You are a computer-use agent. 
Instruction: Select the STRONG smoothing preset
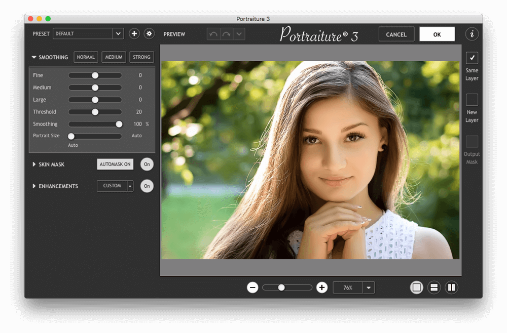pyautogui.click(x=141, y=57)
